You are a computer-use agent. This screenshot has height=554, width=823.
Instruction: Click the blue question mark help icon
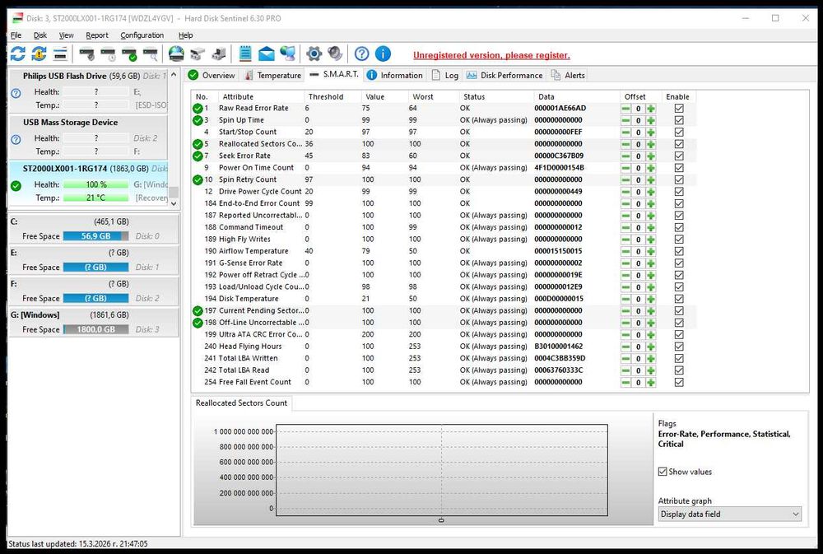point(361,54)
